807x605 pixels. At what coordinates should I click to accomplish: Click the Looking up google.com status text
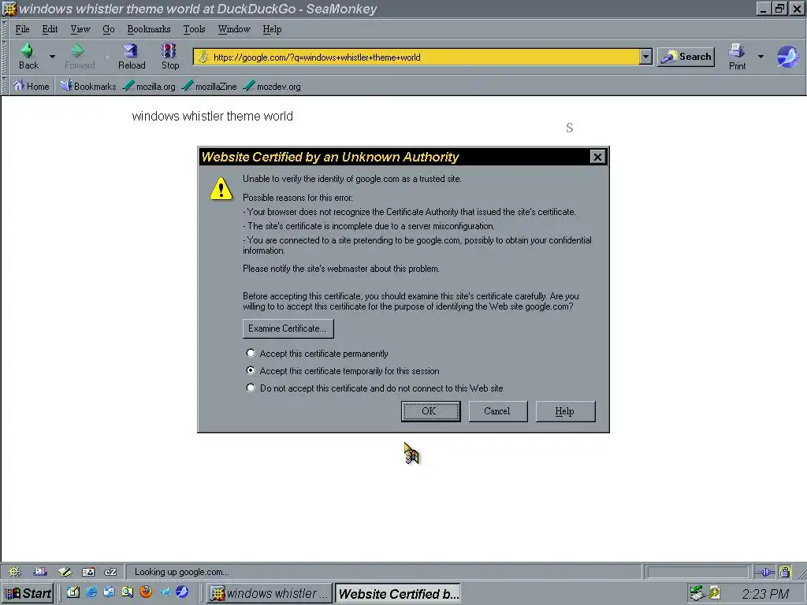[x=182, y=572]
